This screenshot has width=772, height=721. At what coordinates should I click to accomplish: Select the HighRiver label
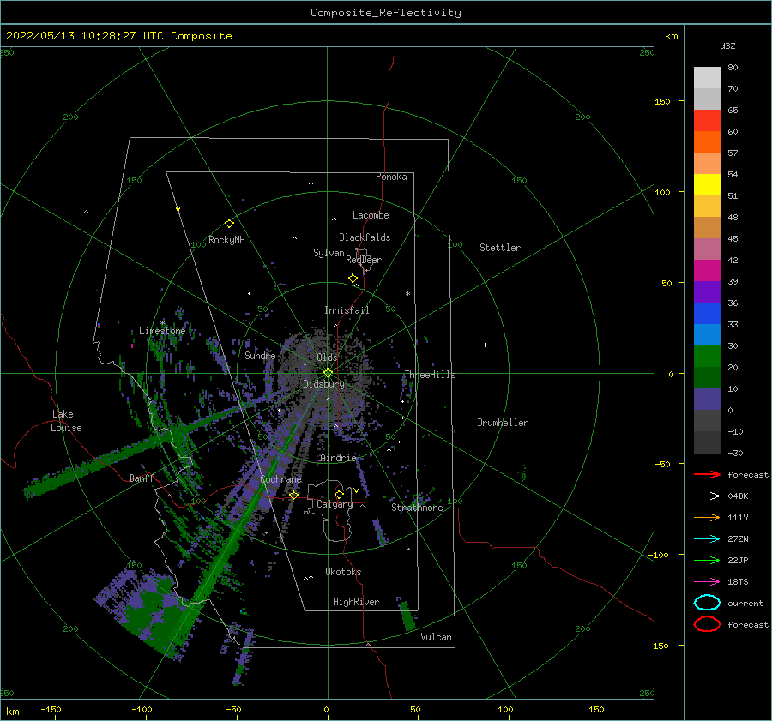(356, 602)
